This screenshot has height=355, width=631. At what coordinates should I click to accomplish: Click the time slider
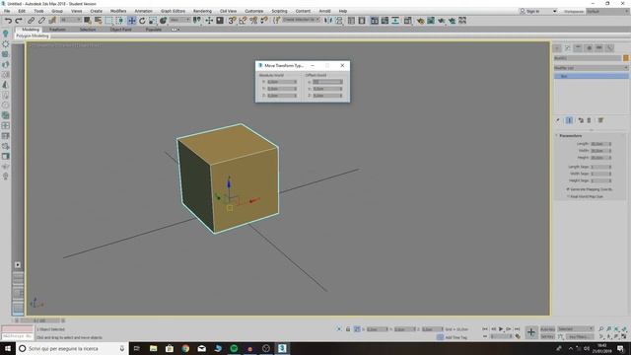[39, 320]
